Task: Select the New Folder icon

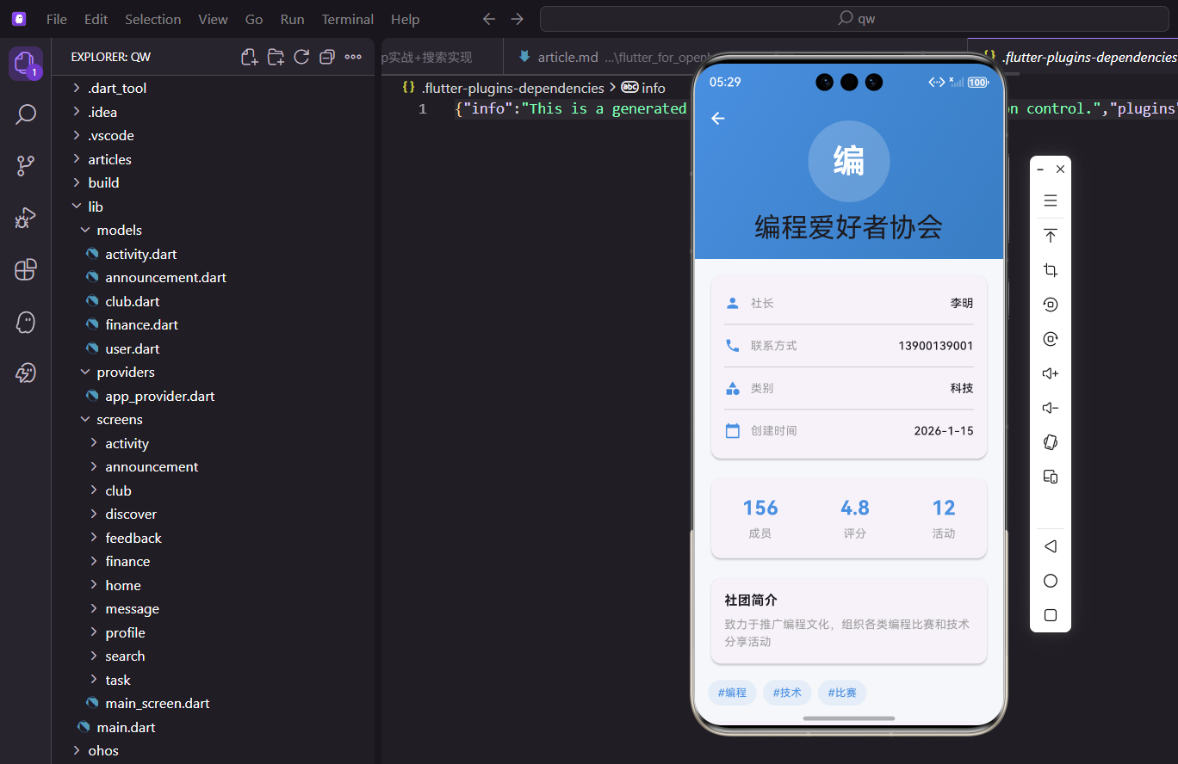Action: pos(276,56)
